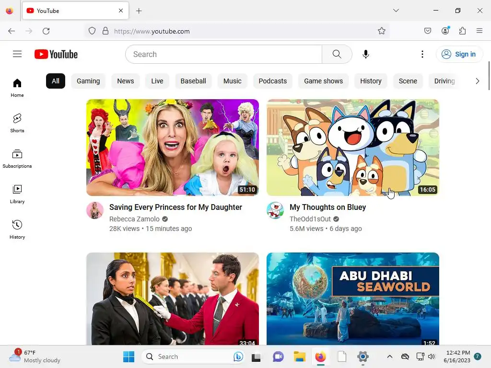Screen dimensions: 491x368
Task: Save page to Pocket
Action: click(427, 31)
